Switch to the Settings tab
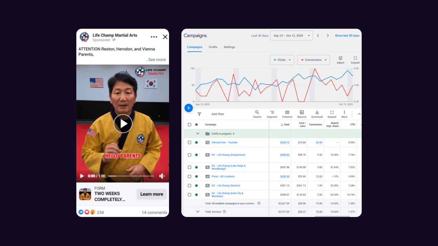438x246 pixels. click(x=229, y=47)
